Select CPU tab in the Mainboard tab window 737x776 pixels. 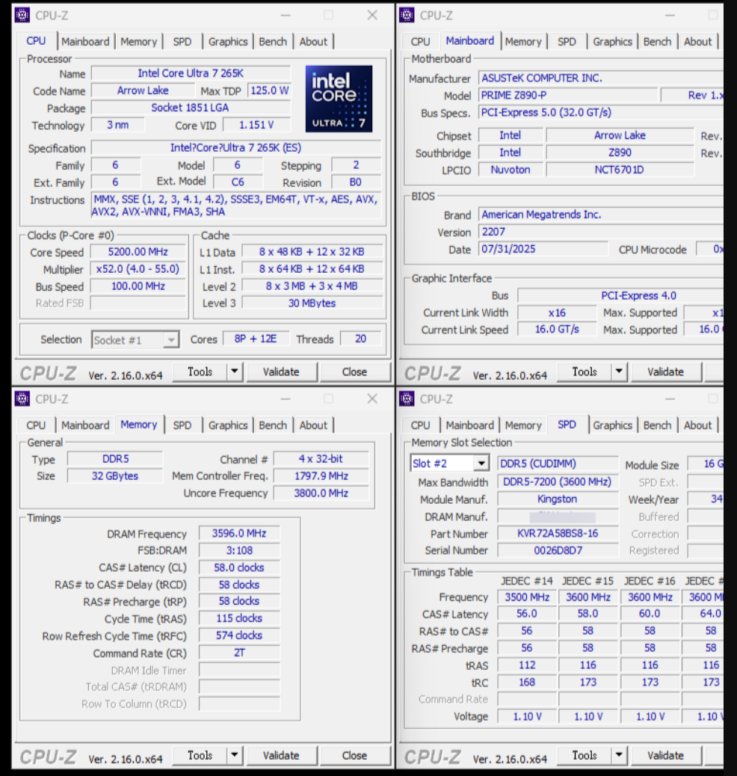(x=420, y=42)
